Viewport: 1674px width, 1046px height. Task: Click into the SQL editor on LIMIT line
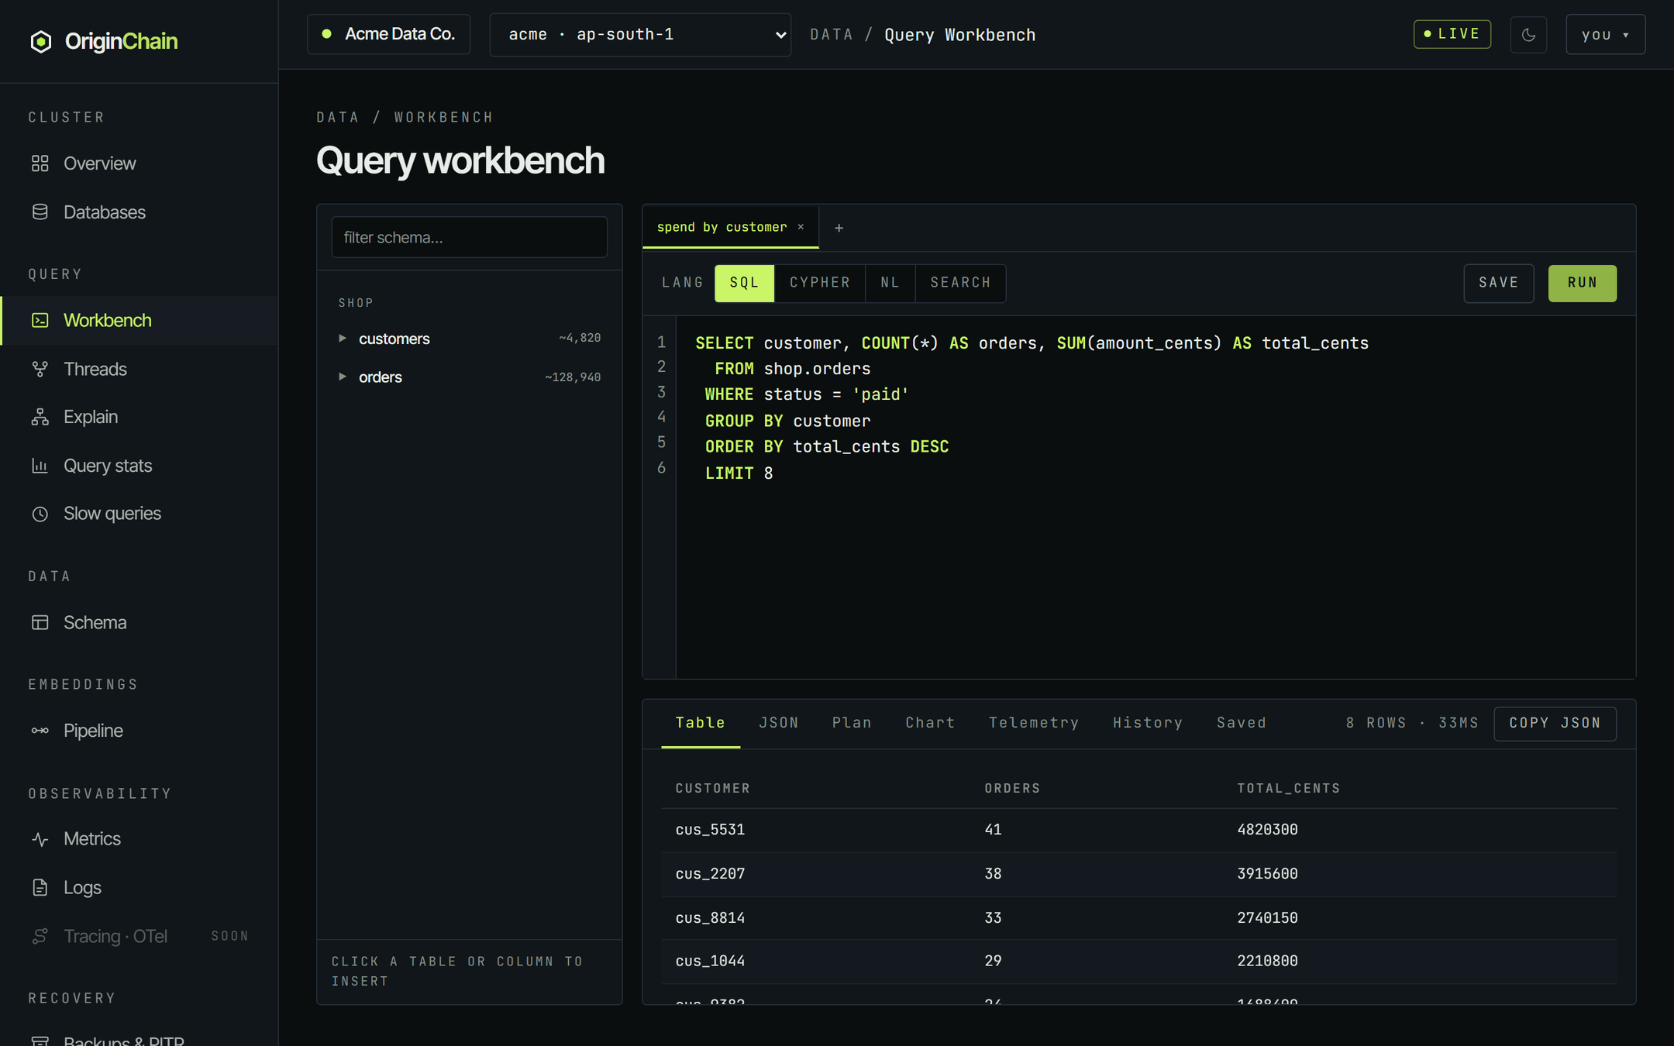pos(739,473)
